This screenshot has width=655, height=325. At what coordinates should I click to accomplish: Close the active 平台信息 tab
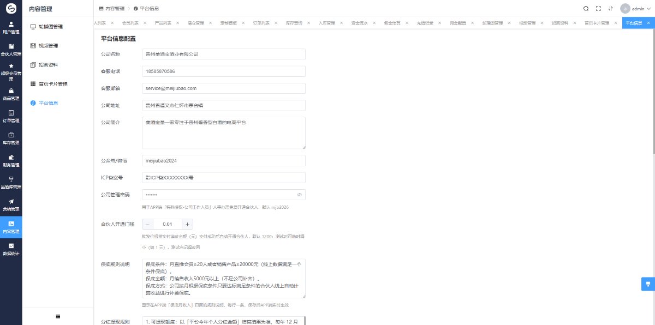(648, 23)
